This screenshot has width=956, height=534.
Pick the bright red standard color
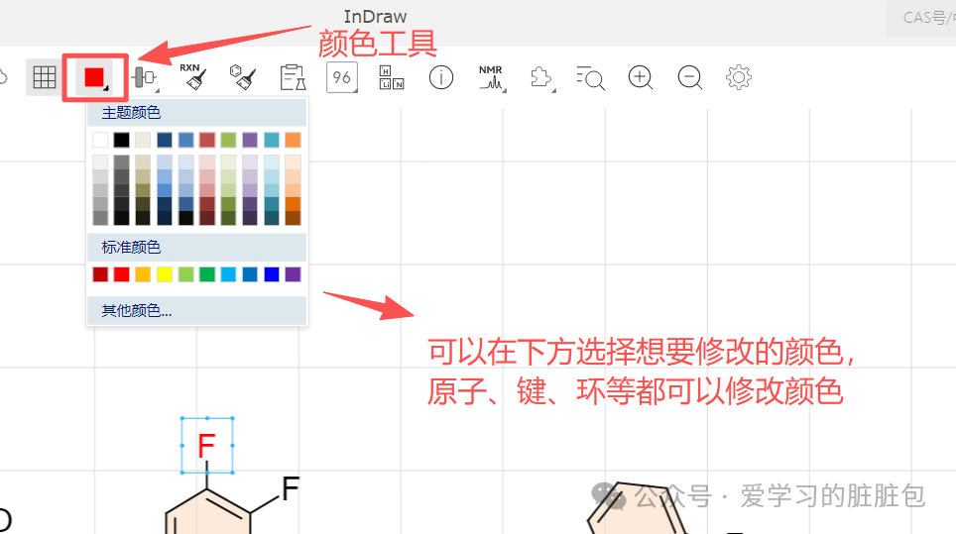[121, 274]
